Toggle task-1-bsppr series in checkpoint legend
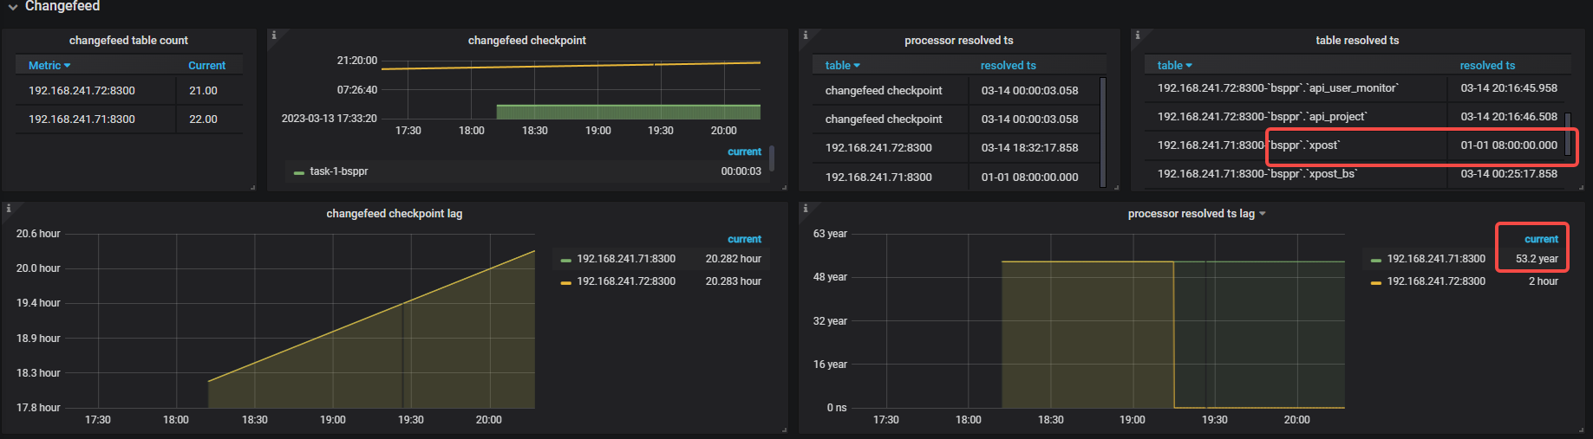 click(339, 171)
